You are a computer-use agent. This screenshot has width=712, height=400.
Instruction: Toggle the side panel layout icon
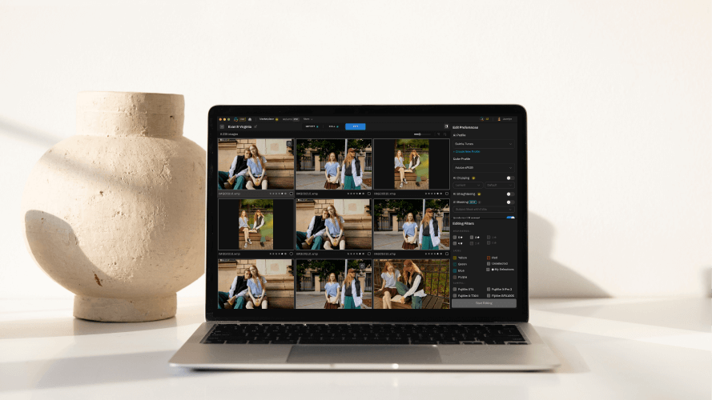[x=446, y=126]
